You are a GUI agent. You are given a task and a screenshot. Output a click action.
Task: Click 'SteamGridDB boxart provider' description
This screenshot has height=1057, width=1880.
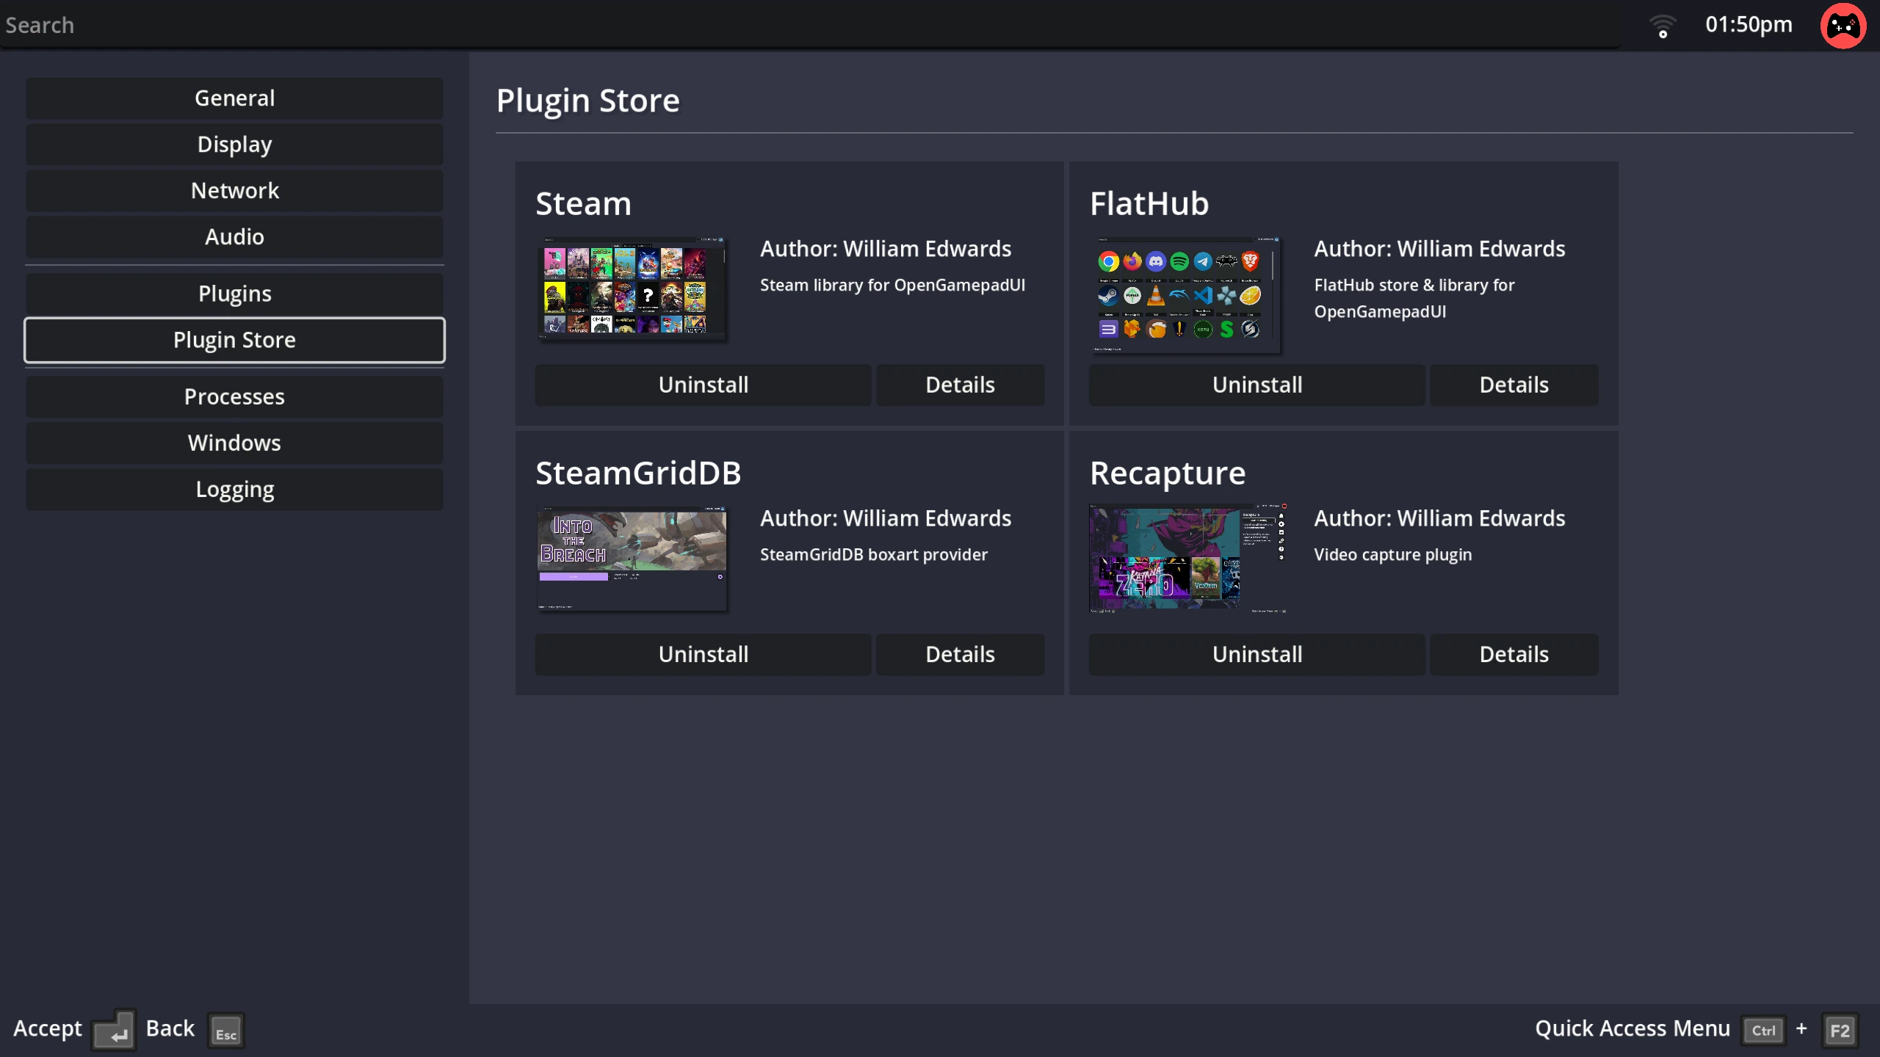pos(873,555)
